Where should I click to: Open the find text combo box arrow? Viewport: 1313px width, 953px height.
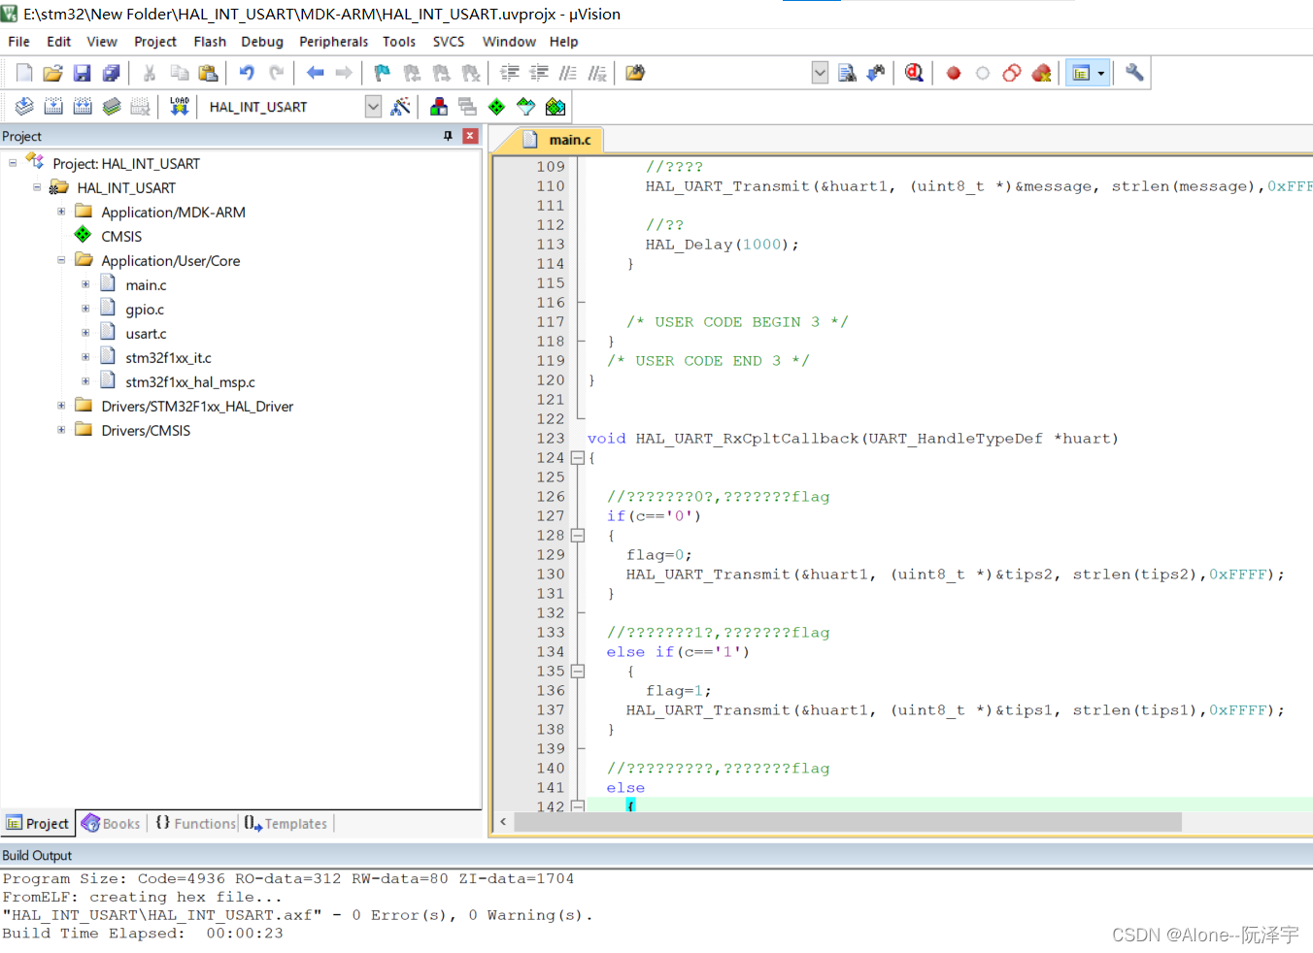coord(820,73)
